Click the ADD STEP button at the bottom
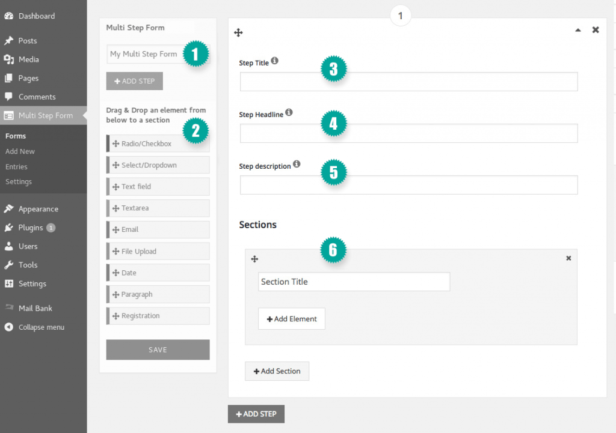 256,414
